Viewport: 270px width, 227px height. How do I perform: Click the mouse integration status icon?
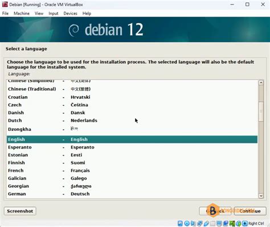[238, 224]
